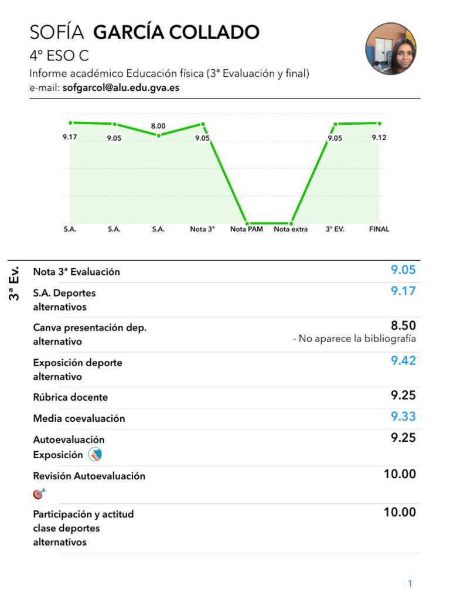Click the student name Sofía García Collado
The width and height of the screenshot is (450, 600).
(144, 33)
